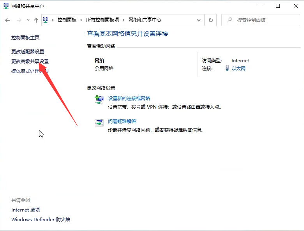Viewport: 304px width, 231px height.
Task: Expand chevron after 所有控制面板项 breadcrumb
Action: pos(124,20)
